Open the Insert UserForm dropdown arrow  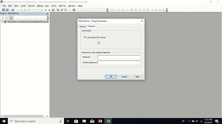[x=10, y=10]
